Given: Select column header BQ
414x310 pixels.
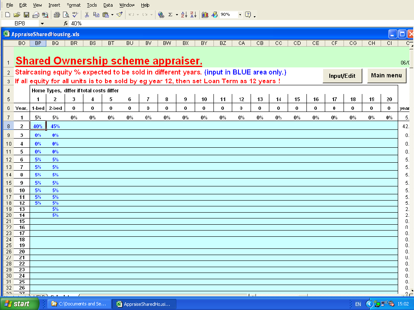Looking at the screenshot, I should [55, 43].
